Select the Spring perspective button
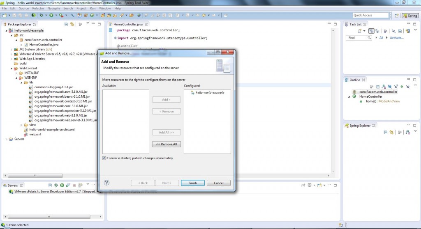Screen dimensions: 421x229 point(410,16)
